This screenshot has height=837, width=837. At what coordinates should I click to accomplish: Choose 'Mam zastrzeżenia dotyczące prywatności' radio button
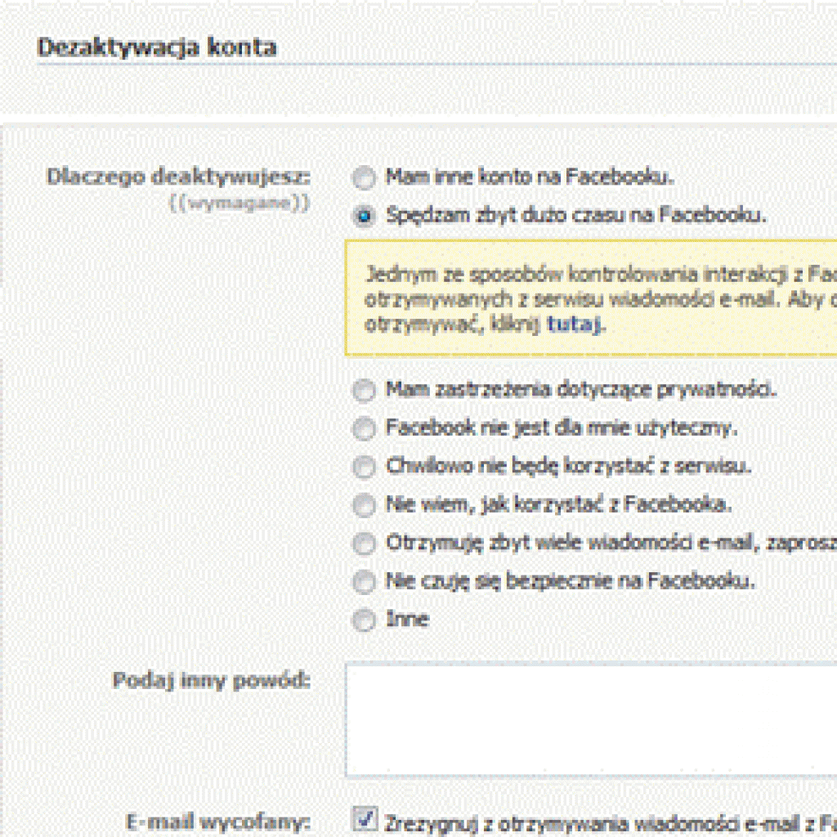click(x=364, y=390)
